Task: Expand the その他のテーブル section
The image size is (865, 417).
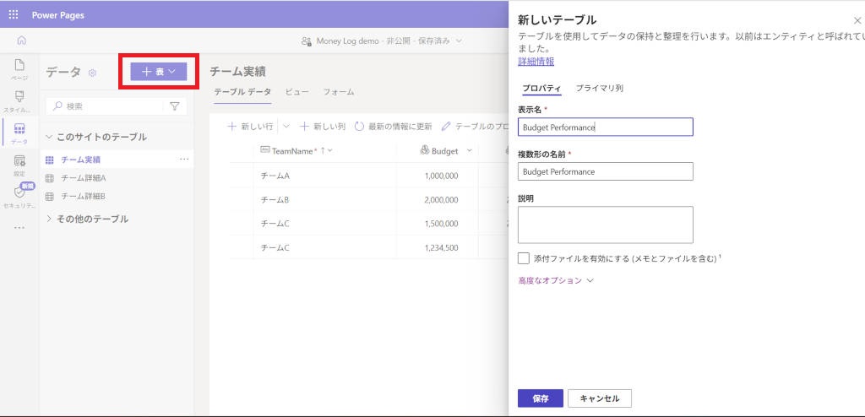Action: (49, 219)
